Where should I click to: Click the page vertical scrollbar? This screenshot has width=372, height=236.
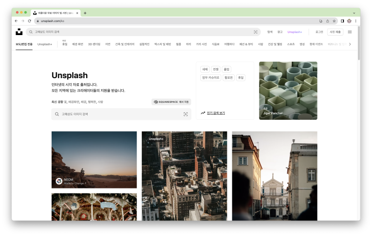[358, 44]
